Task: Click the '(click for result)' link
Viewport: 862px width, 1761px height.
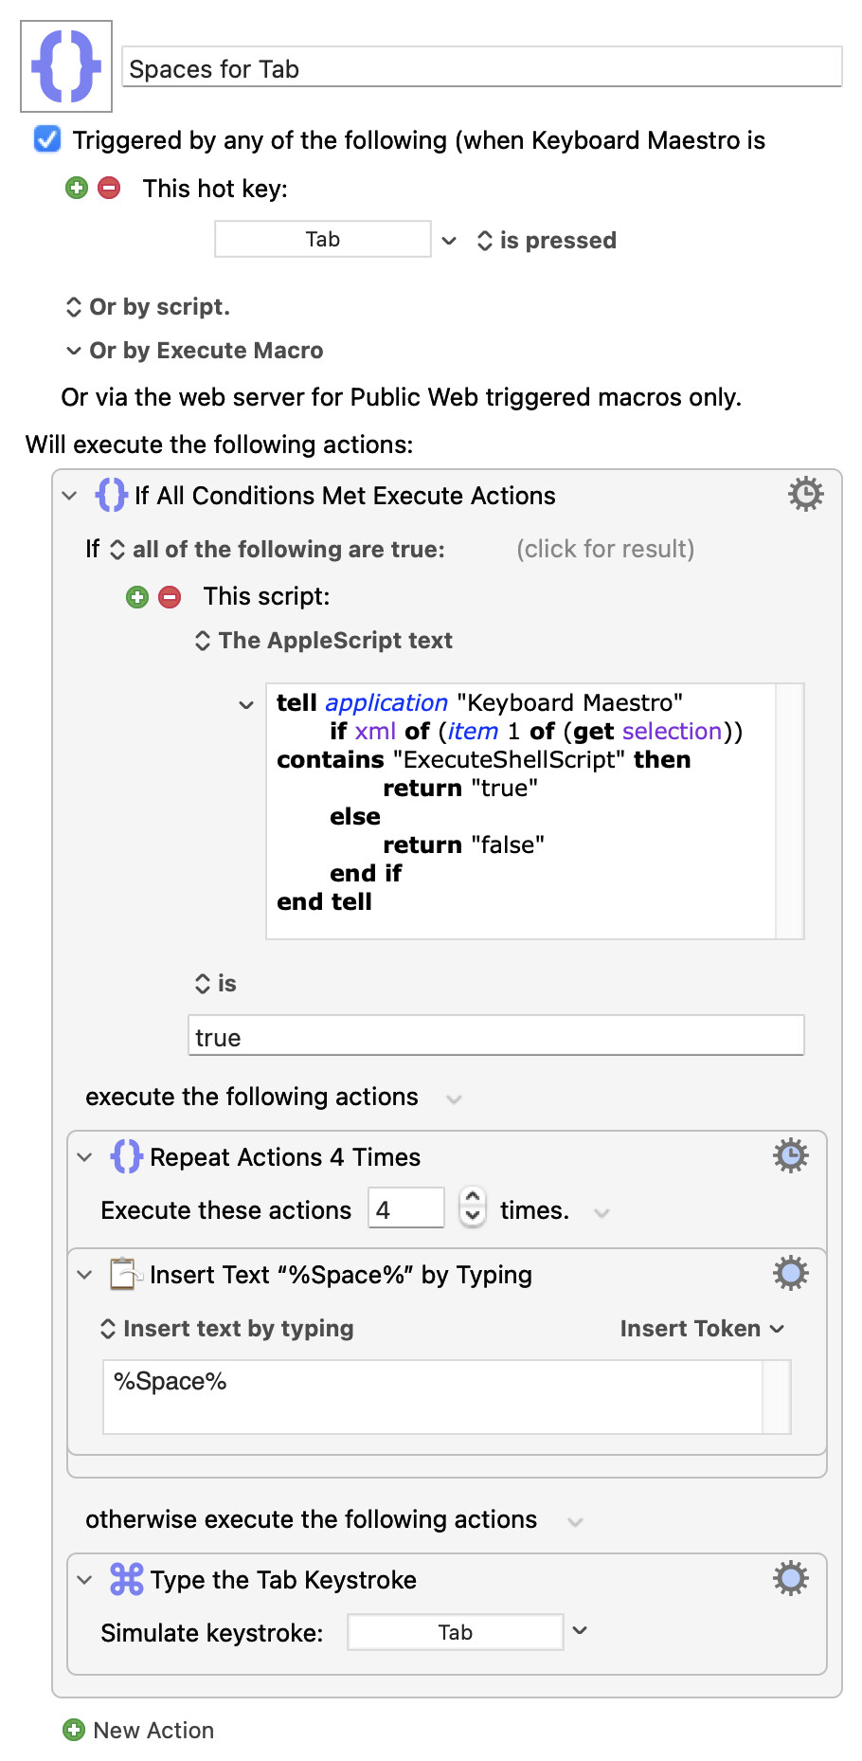Action: point(604,549)
